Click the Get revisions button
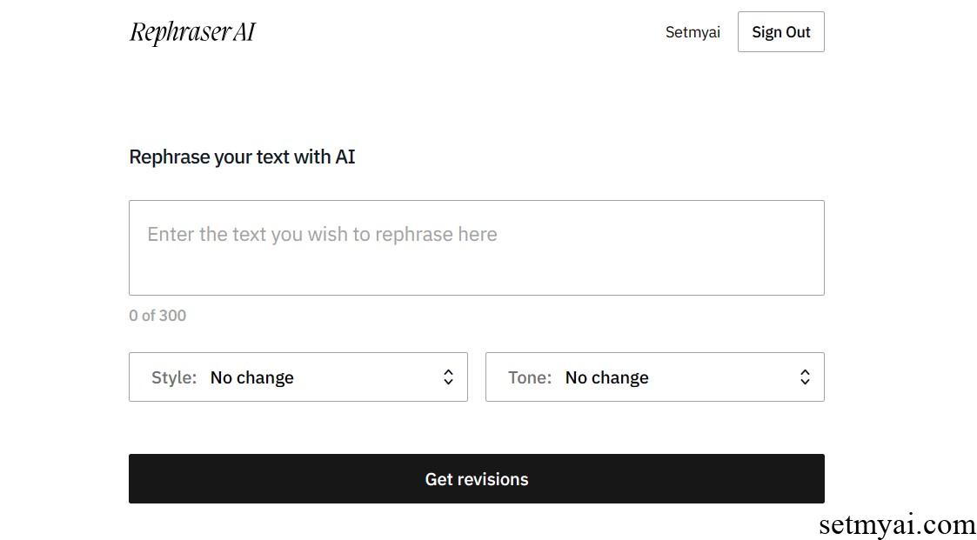 [x=476, y=478]
